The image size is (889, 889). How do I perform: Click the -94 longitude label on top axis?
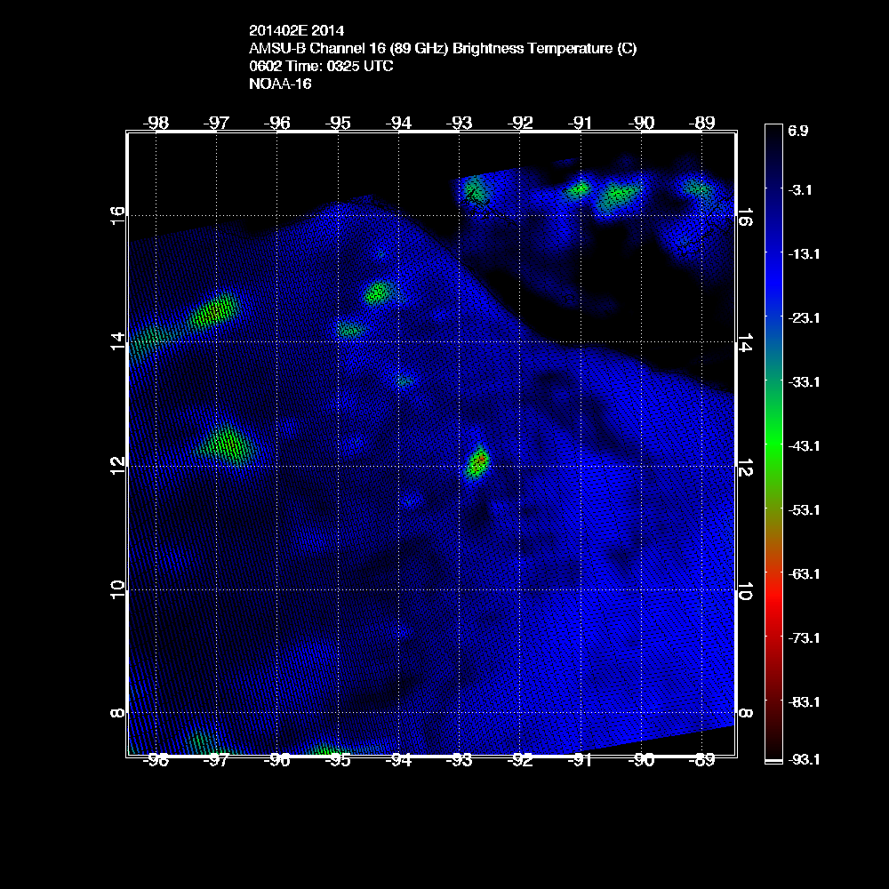[x=399, y=123]
